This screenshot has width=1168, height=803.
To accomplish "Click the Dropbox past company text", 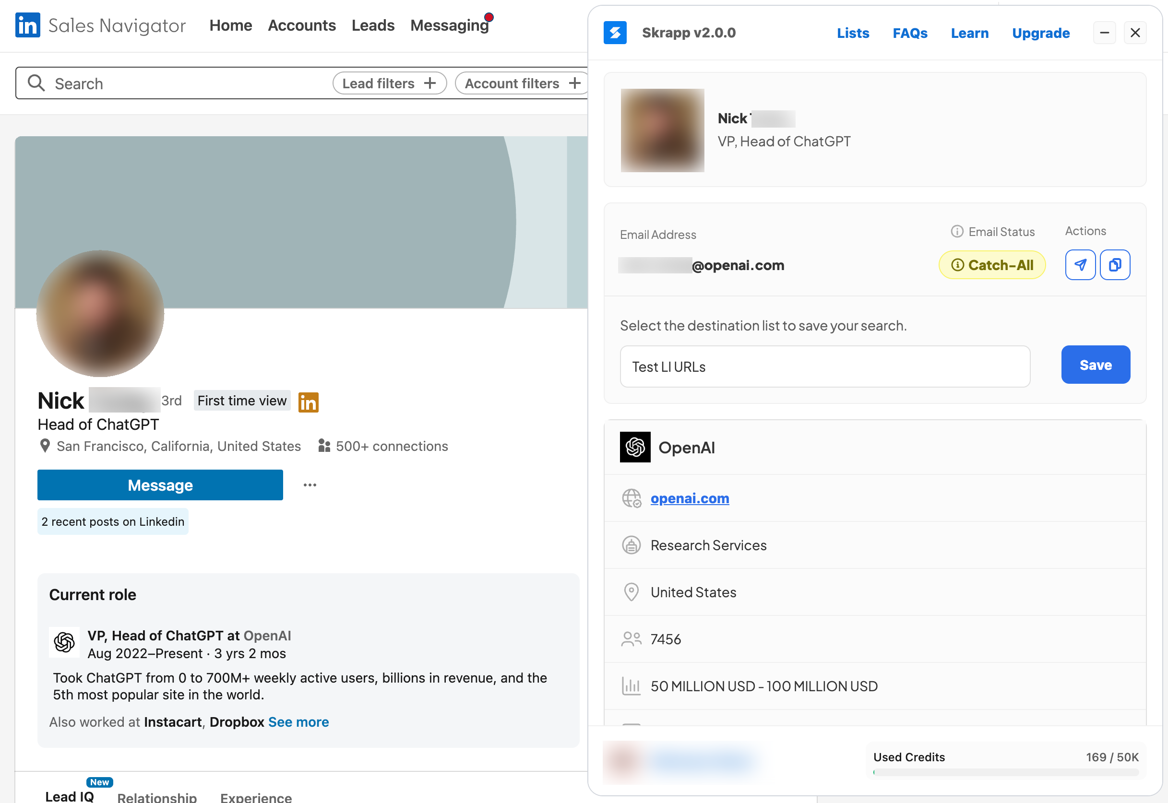I will point(237,721).
